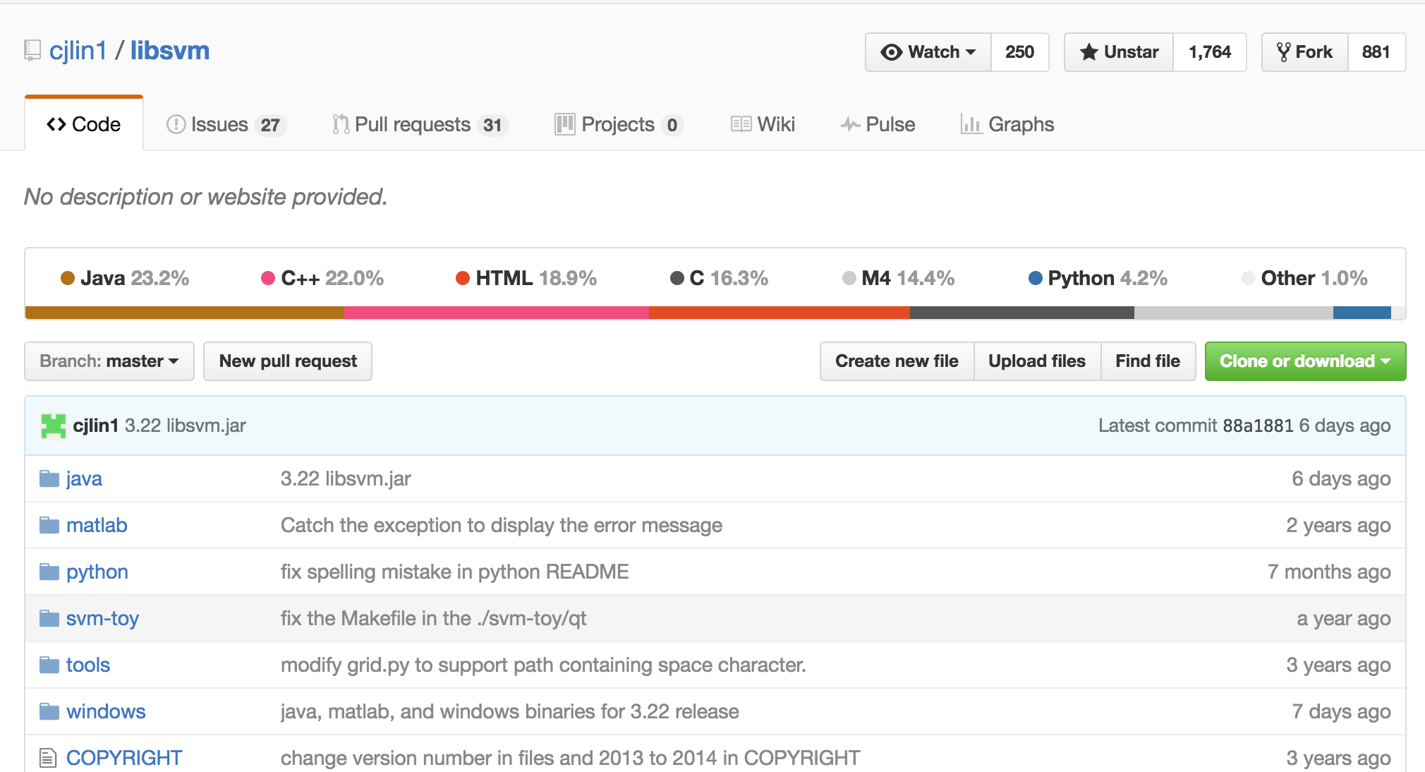The height and width of the screenshot is (772, 1425).
Task: Click the Java segment of language bar
Action: tap(184, 313)
